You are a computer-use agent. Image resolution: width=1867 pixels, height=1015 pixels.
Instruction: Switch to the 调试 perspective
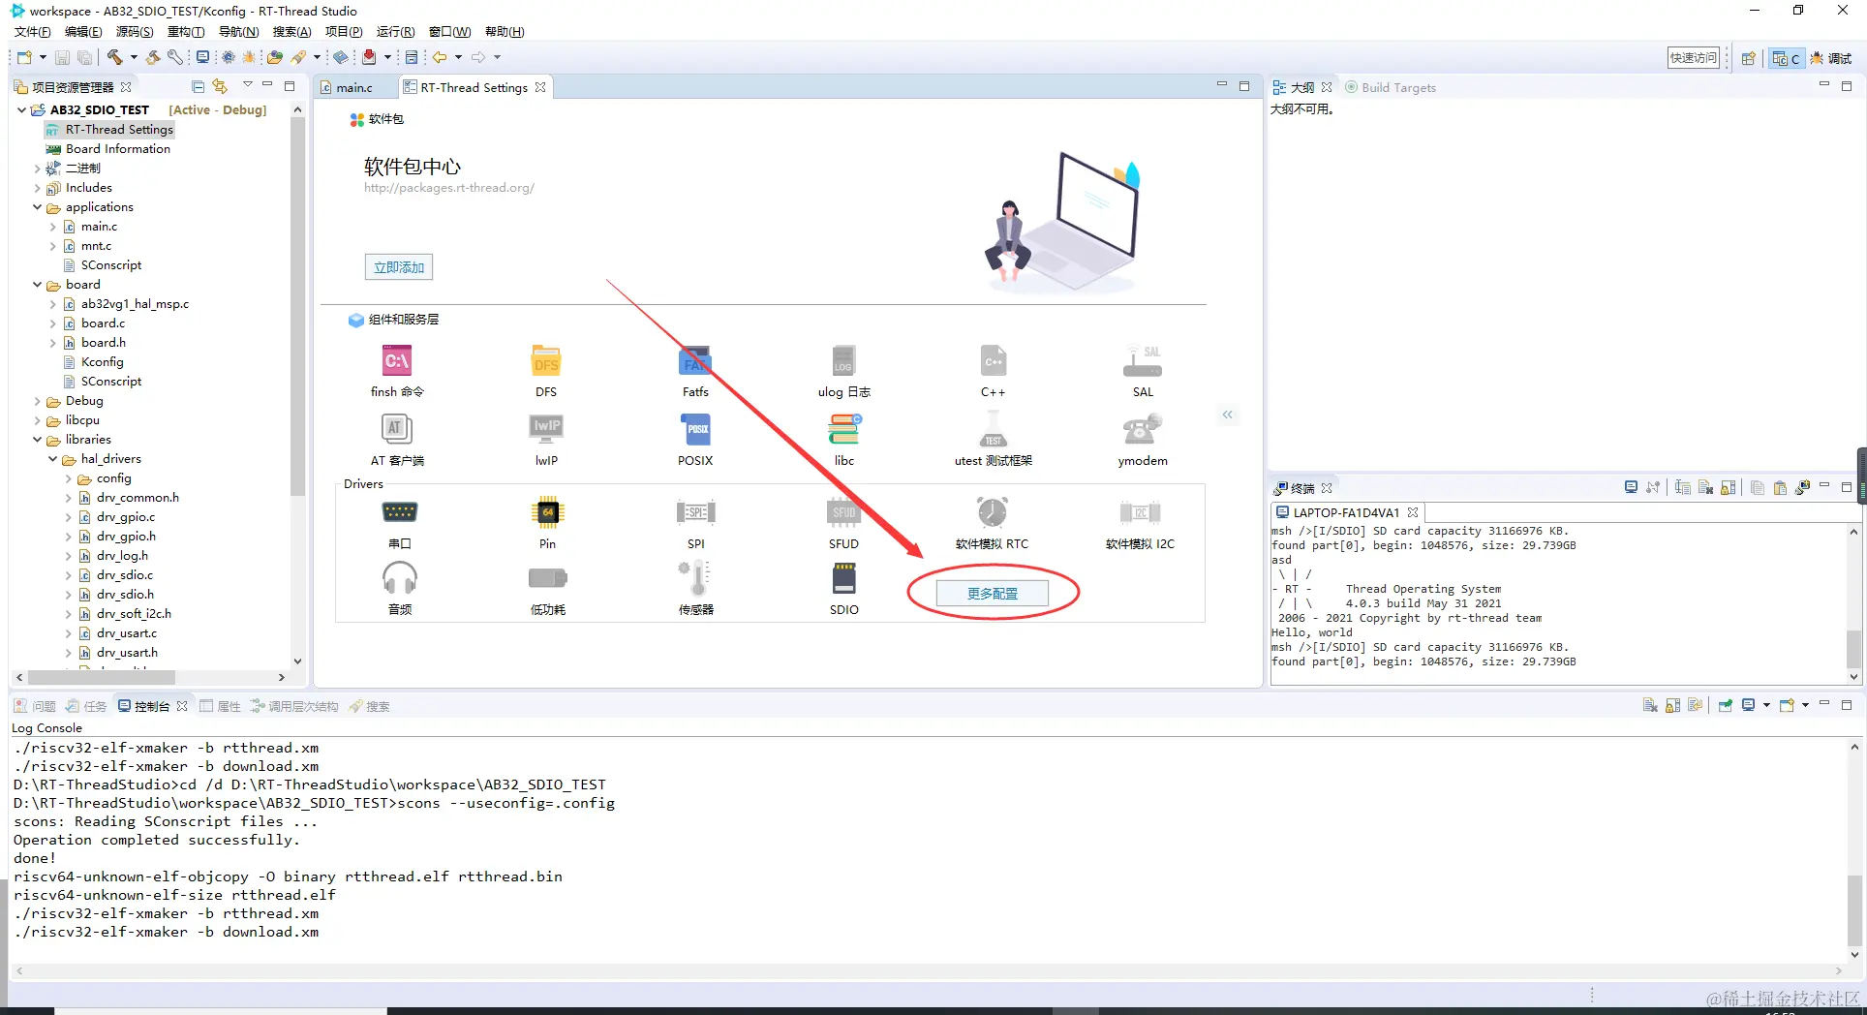click(x=1831, y=58)
